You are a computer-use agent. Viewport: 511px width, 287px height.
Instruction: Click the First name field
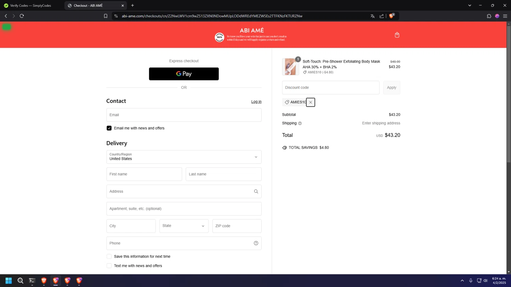click(144, 174)
